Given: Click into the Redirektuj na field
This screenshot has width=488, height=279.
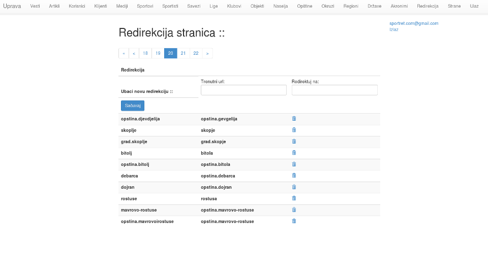Looking at the screenshot, I should (x=334, y=90).
